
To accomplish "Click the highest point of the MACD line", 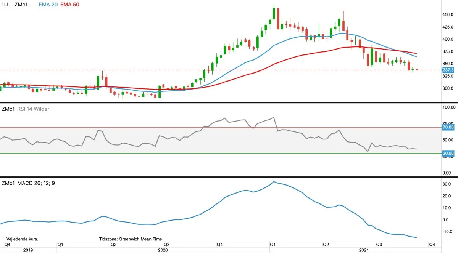I will click(274, 182).
